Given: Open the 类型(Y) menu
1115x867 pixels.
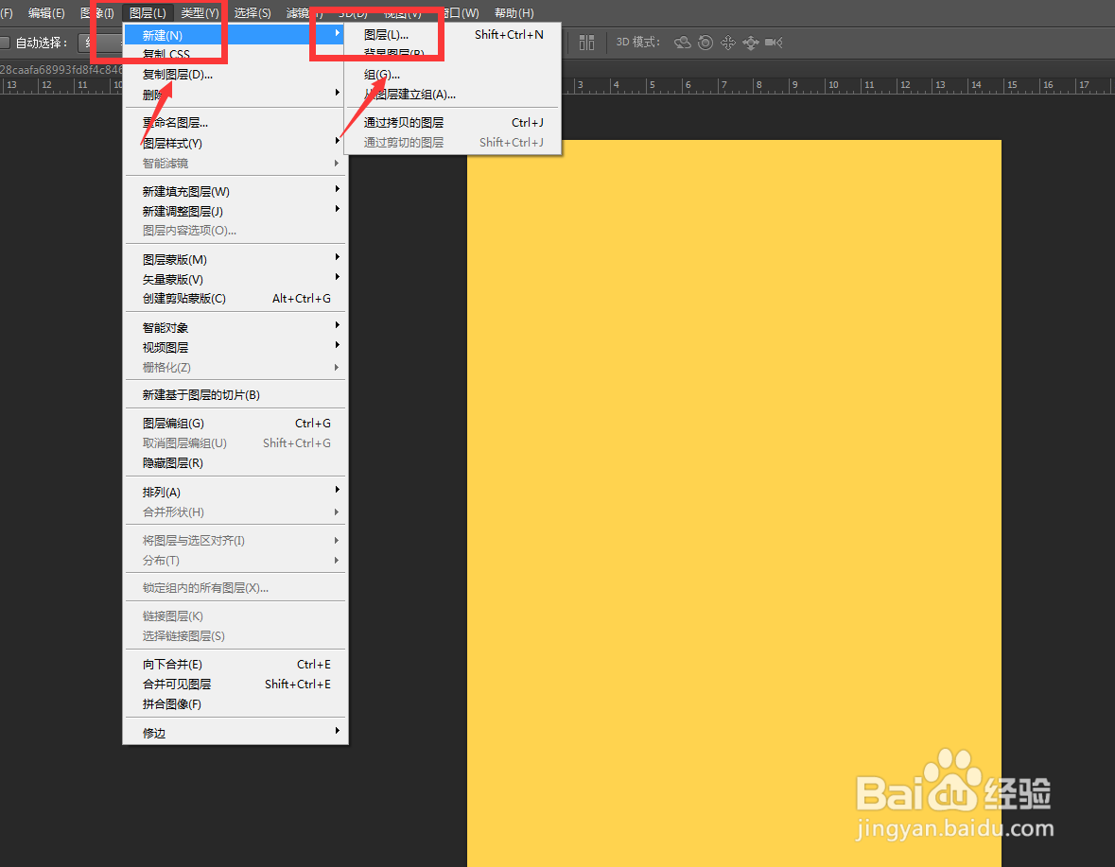Looking at the screenshot, I should [200, 13].
